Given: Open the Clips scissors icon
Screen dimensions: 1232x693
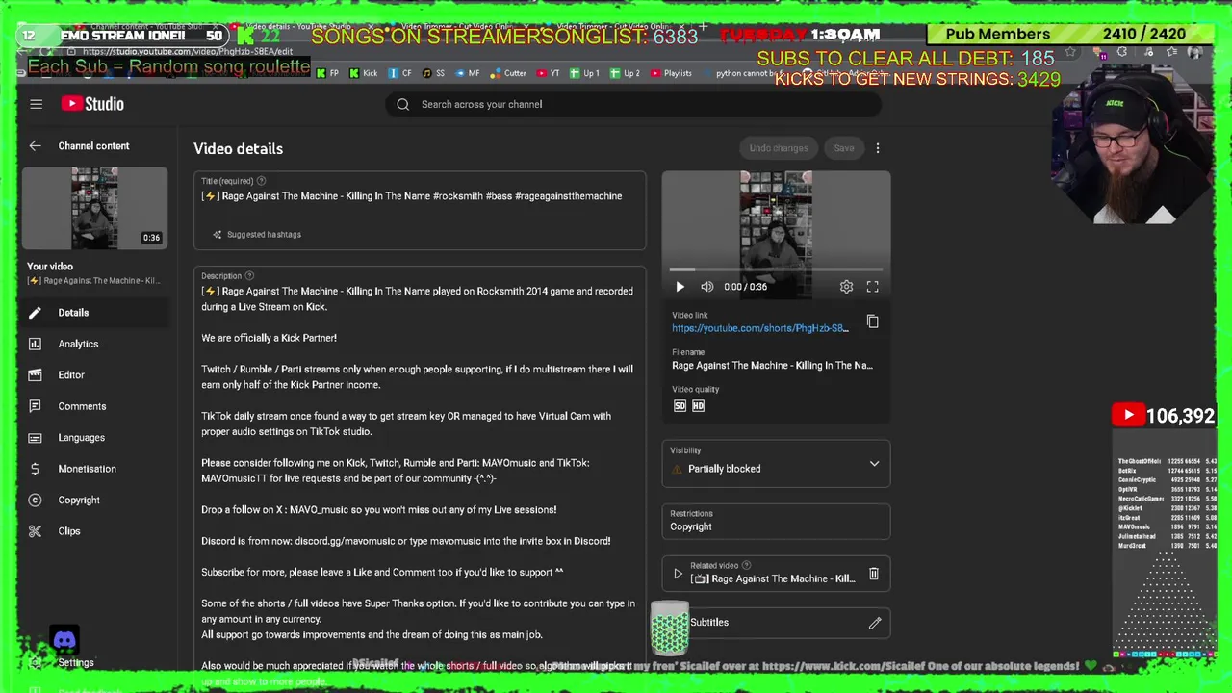Looking at the screenshot, I should point(35,531).
